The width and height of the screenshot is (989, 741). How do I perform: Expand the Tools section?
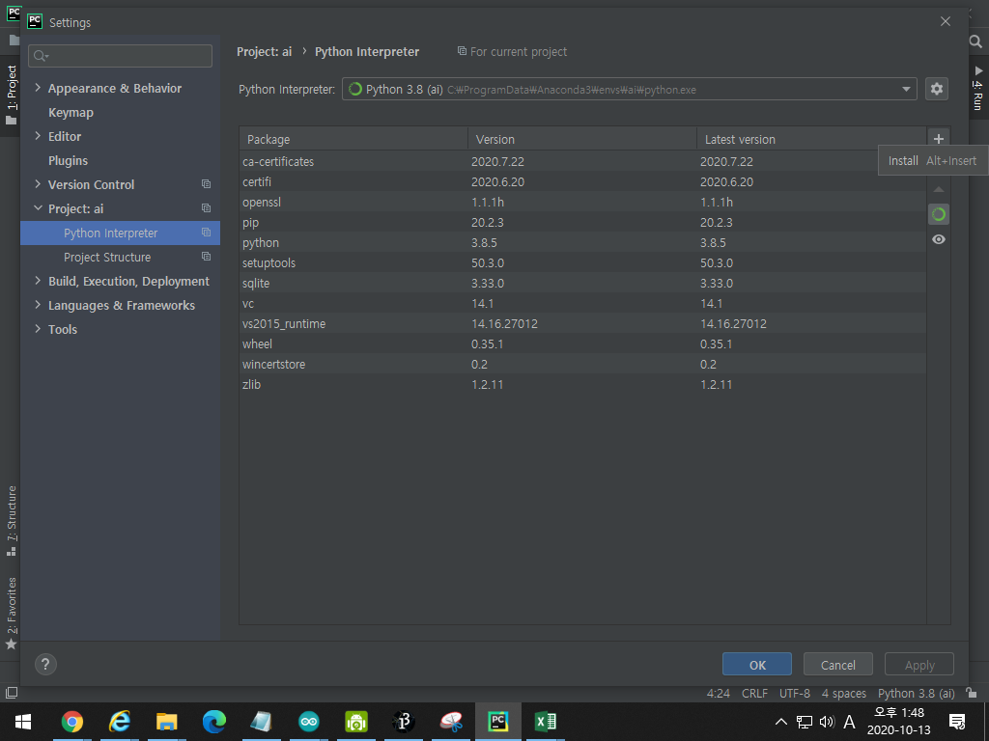pos(38,329)
